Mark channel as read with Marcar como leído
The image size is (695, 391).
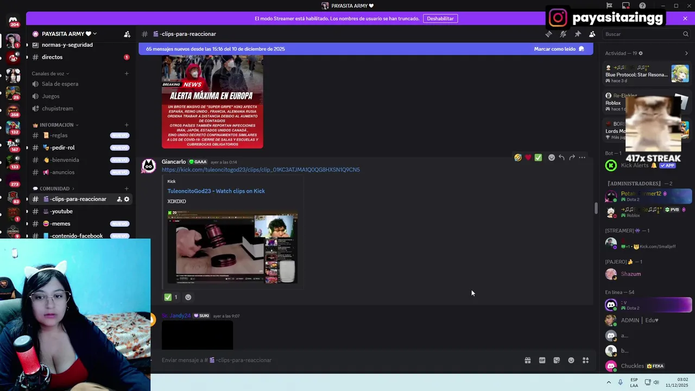[559, 49]
